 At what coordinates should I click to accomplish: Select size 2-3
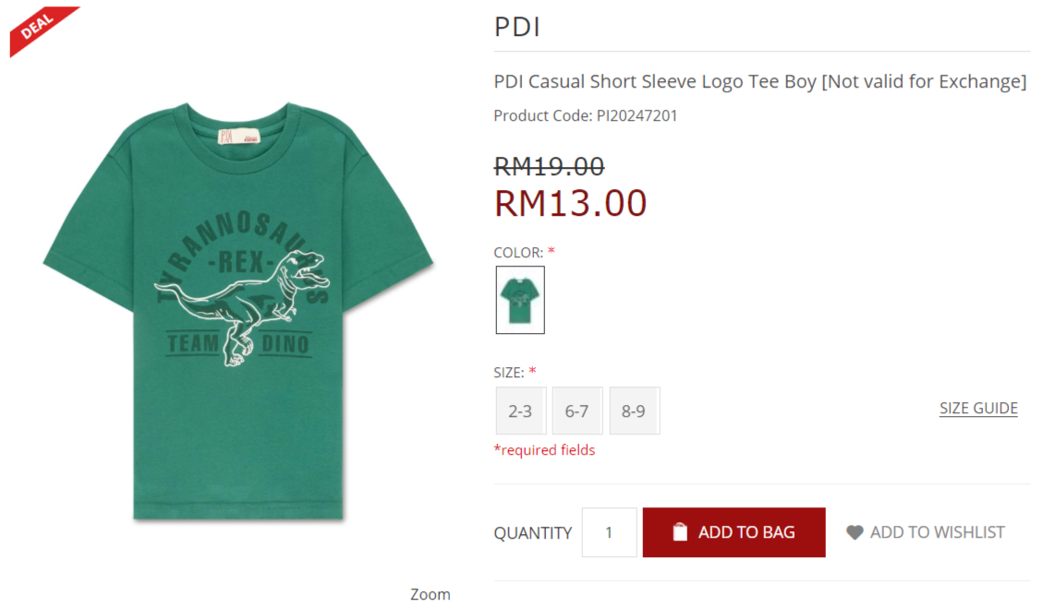pos(521,411)
